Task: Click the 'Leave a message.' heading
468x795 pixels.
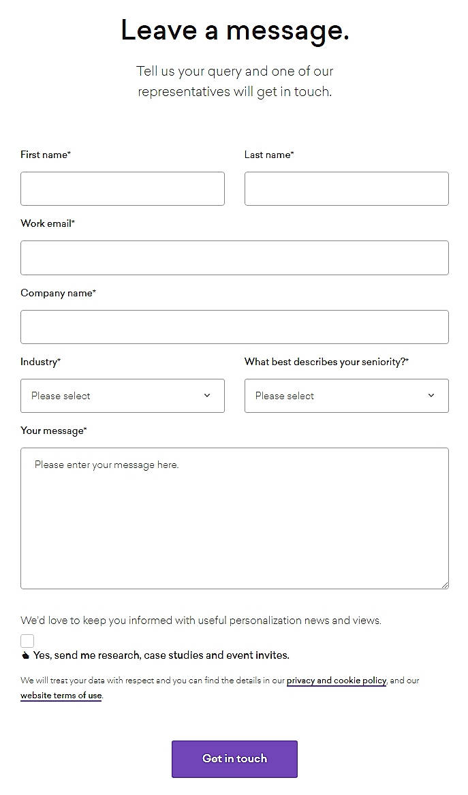Action: 234,30
